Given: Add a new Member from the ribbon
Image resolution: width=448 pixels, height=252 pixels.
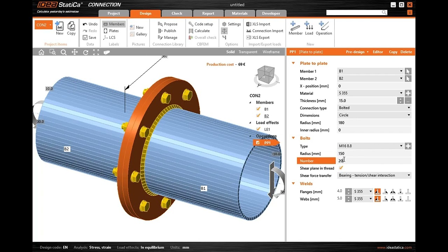Looking at the screenshot, I should [295, 28].
